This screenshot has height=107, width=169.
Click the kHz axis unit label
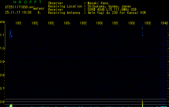pyautogui.click(x=3, y=21)
